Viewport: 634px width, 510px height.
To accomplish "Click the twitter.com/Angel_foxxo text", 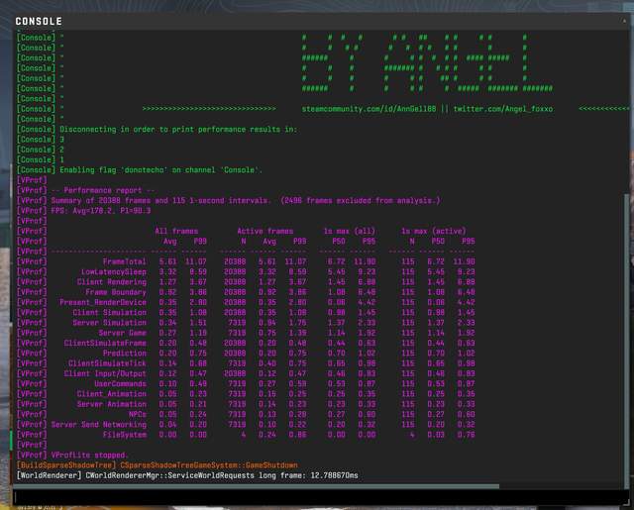I will (503, 108).
